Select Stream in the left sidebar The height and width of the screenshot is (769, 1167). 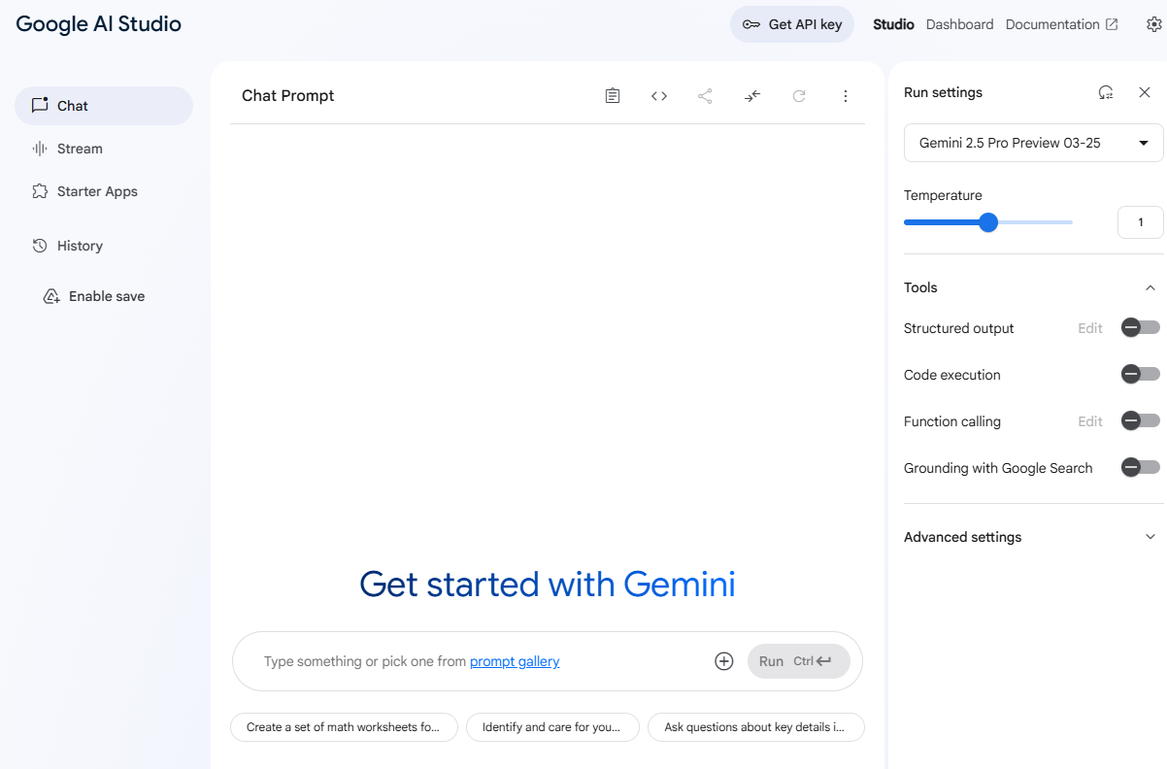click(80, 149)
